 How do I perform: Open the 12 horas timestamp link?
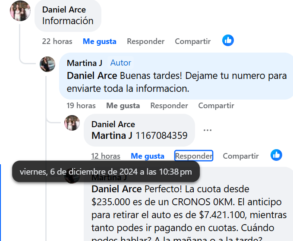click(106, 156)
